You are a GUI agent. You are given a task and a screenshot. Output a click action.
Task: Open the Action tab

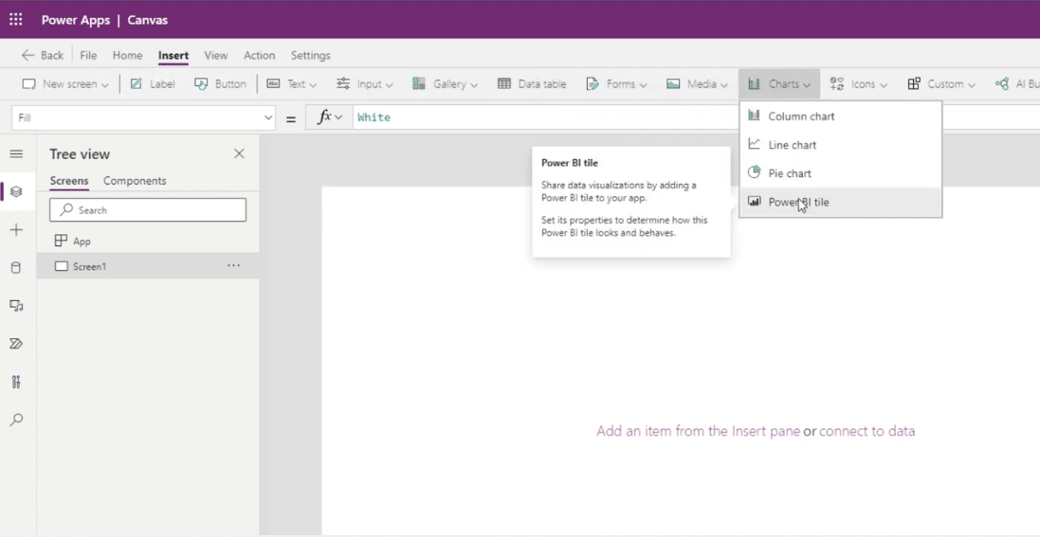pos(260,55)
